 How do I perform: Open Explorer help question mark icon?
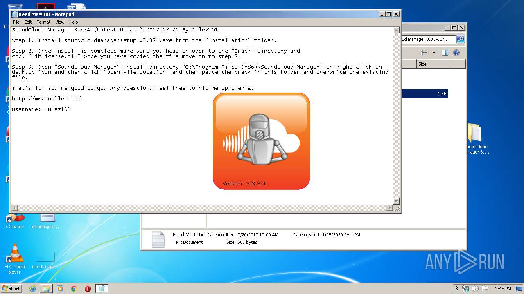pyautogui.click(x=456, y=53)
